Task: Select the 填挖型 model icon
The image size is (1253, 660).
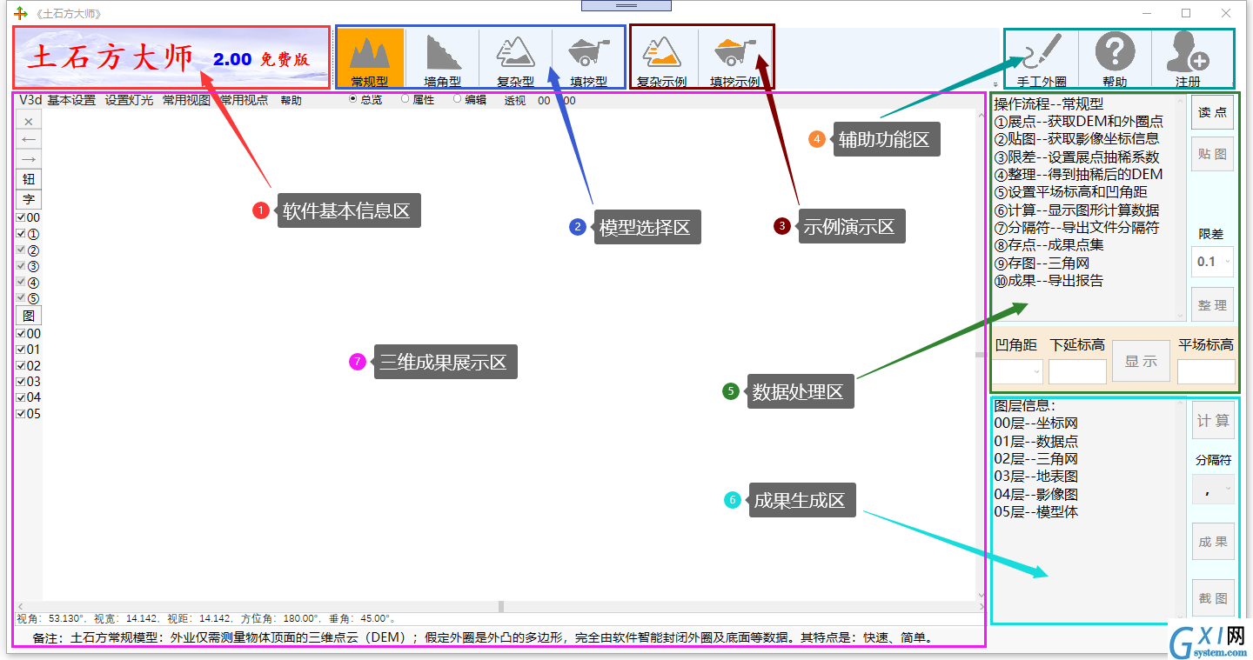Action: [588, 57]
